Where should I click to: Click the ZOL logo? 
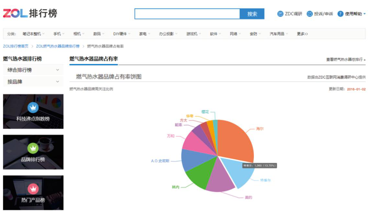(30, 13)
